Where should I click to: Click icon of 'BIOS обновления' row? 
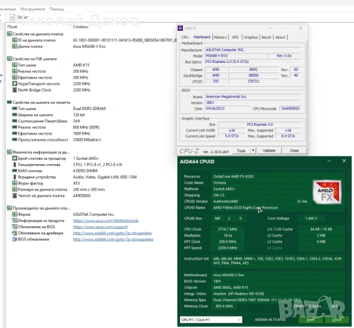click(14, 239)
